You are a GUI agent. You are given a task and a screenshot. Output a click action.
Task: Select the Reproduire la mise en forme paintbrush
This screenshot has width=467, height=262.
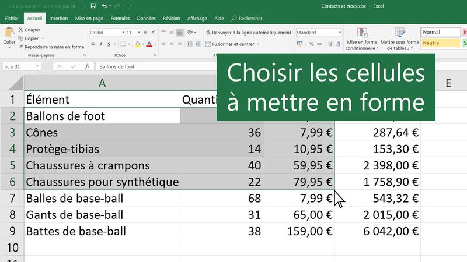pyautogui.click(x=22, y=47)
